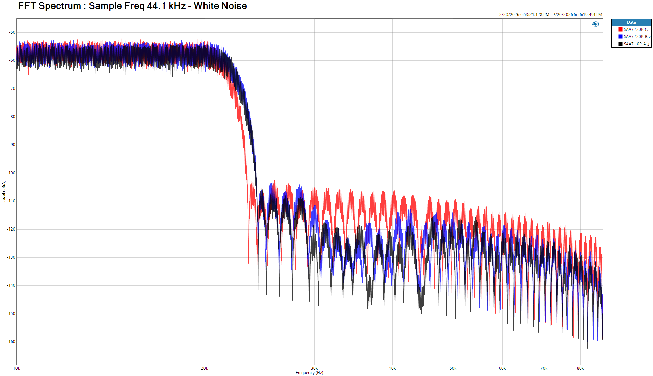This screenshot has height=376, width=653.
Task: Select the SAA7220P-C trace label in legend
Action: tap(635, 30)
